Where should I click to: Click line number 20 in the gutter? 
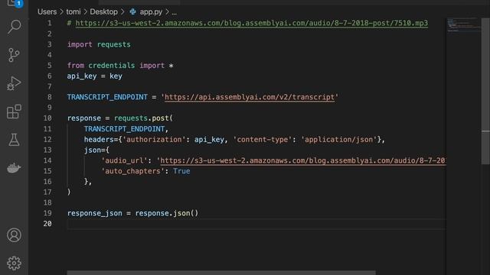[x=47, y=224]
